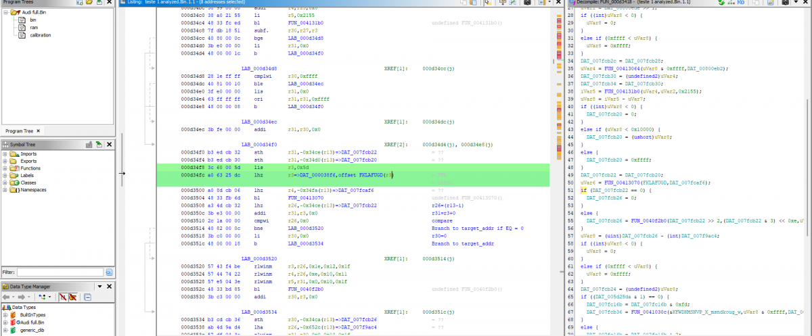Viewport: 812px width, 336px height.
Task: Click the highlighted lis instruction at 000d34f8
Action: coord(258,167)
